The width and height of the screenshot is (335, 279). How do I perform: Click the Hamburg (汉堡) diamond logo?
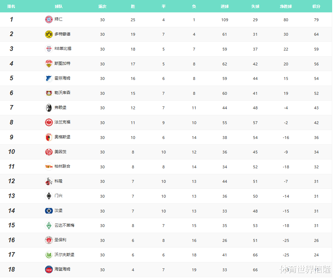click(x=49, y=211)
